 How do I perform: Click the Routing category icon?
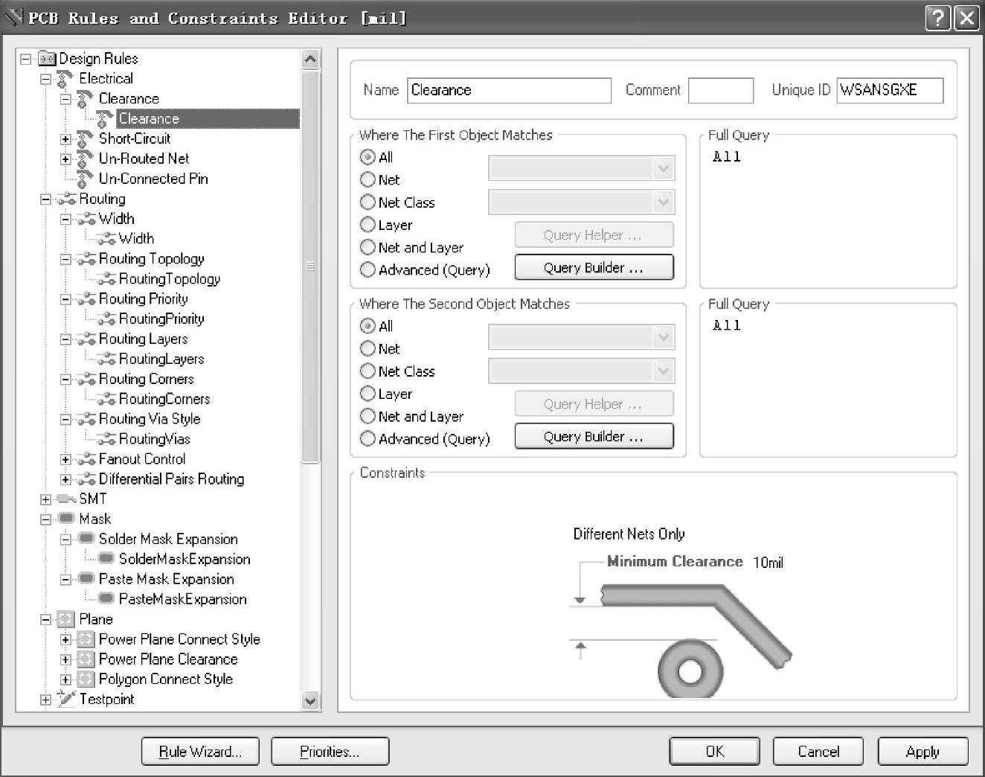(66, 199)
